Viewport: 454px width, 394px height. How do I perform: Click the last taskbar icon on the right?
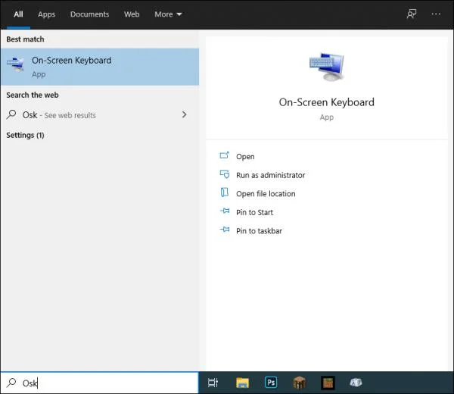[x=356, y=383]
